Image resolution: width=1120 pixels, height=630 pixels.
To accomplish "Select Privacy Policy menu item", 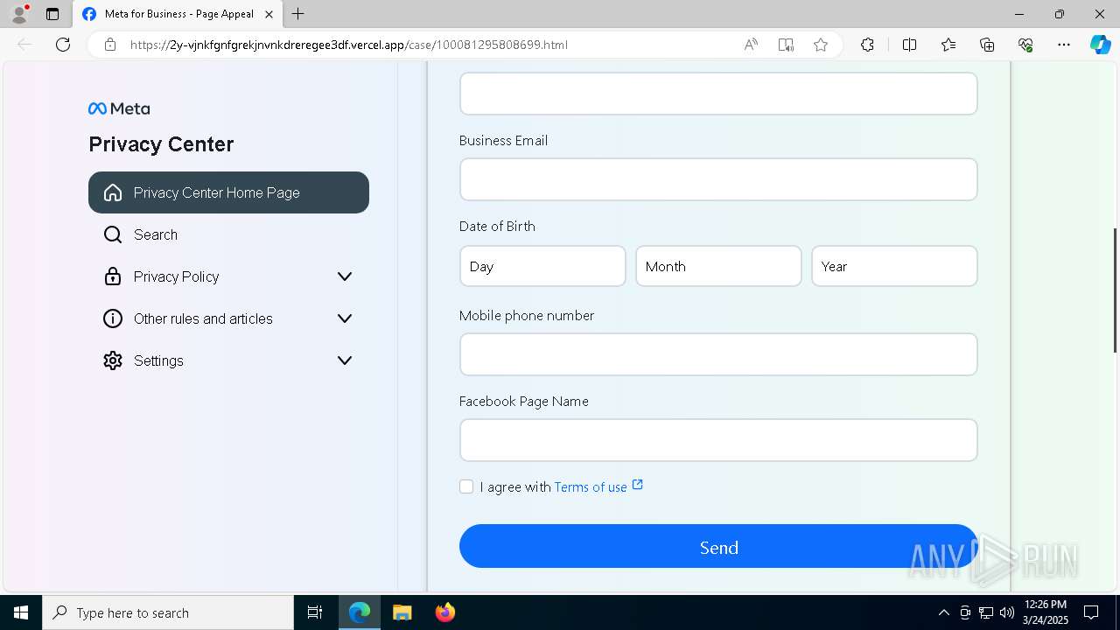I will coord(228,276).
